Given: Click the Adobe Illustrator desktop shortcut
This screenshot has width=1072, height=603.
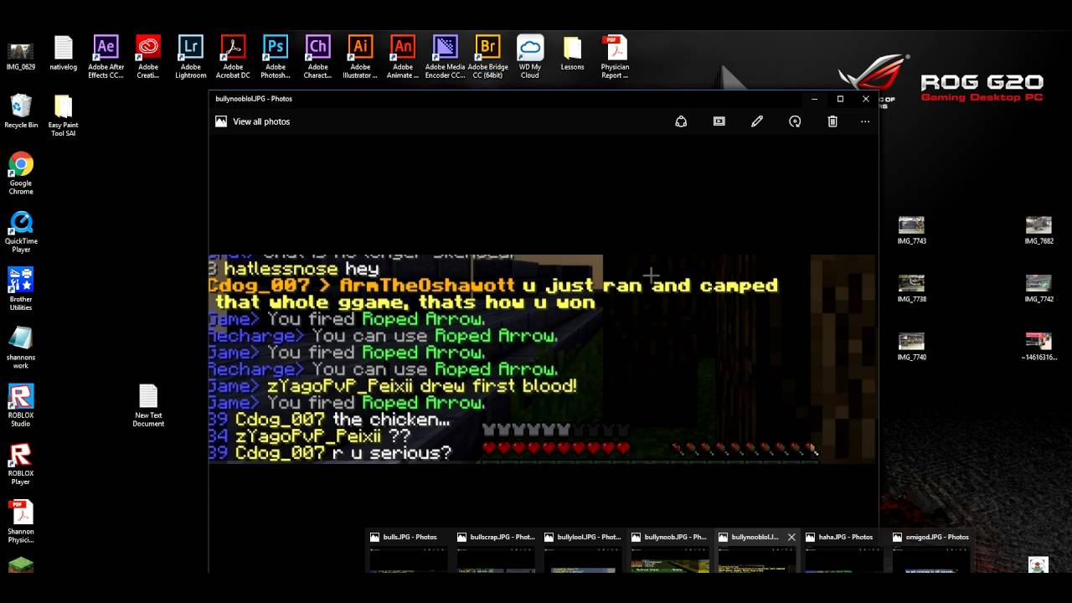Looking at the screenshot, I should click(360, 57).
